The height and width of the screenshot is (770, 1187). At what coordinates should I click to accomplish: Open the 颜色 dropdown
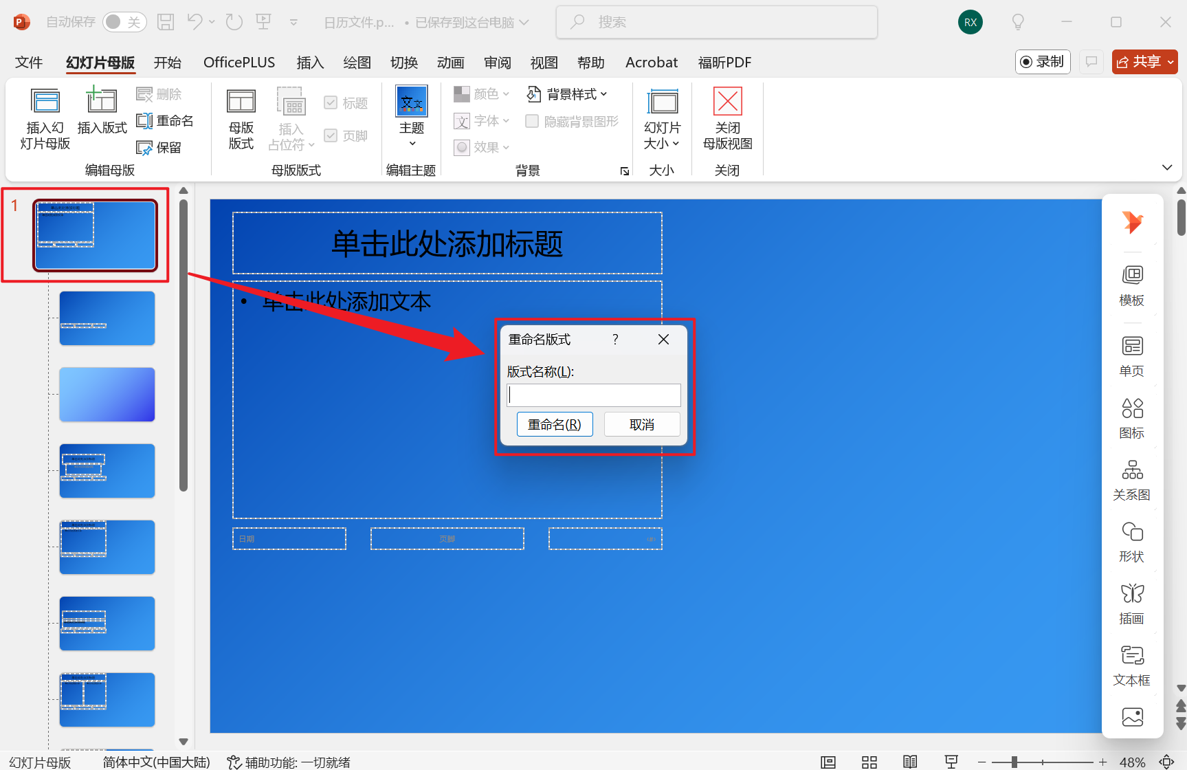[481, 93]
